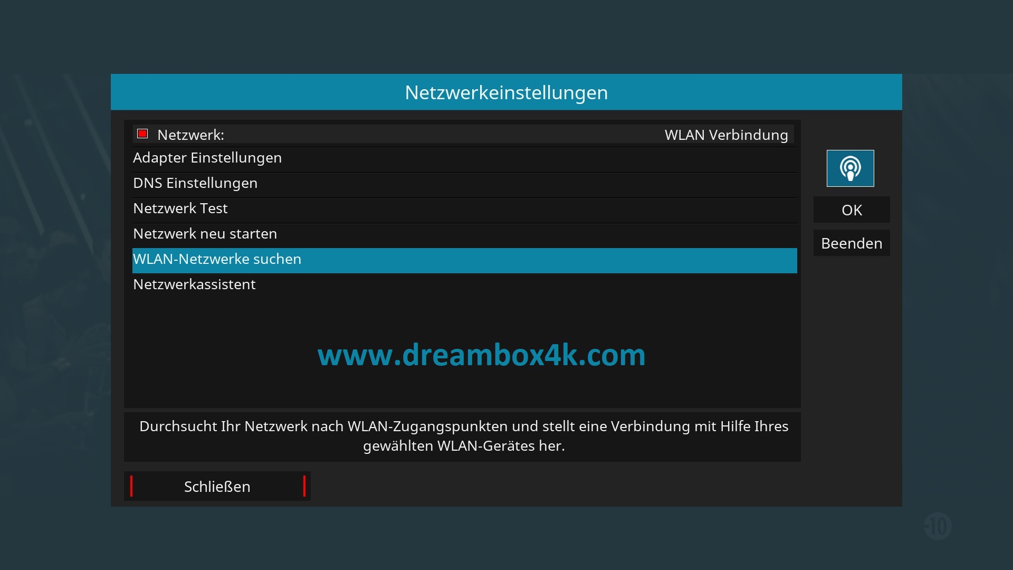
Task: Click the Netzwerk: label
Action: (x=190, y=135)
